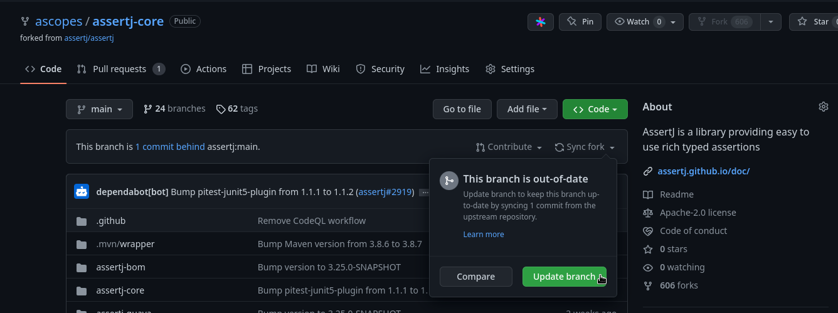Switch to the Security tab
The image size is (838, 313).
pos(380,69)
